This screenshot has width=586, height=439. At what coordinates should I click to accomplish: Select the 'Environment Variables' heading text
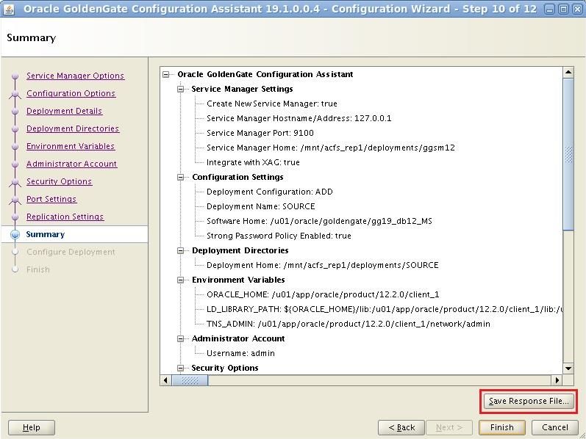(x=238, y=280)
